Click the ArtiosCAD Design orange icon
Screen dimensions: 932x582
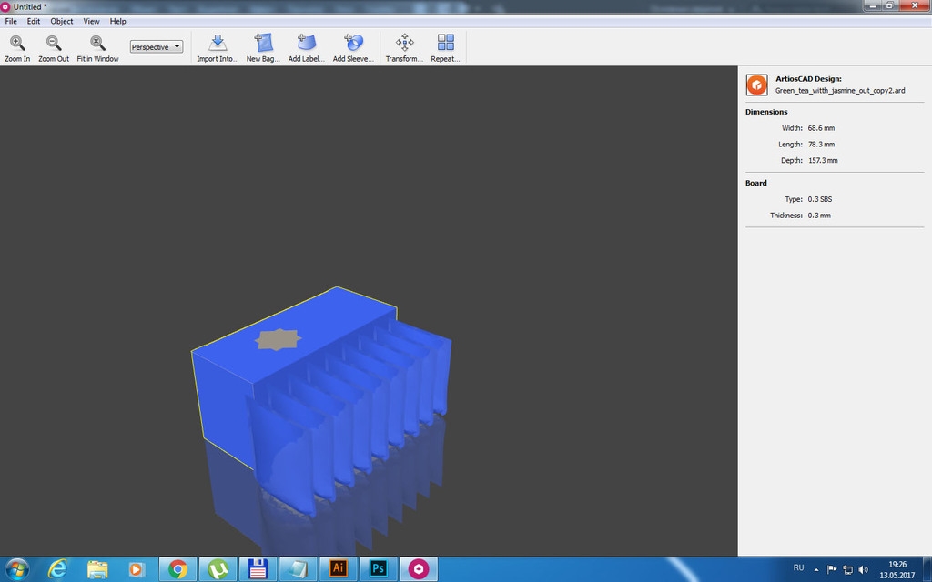(x=756, y=85)
